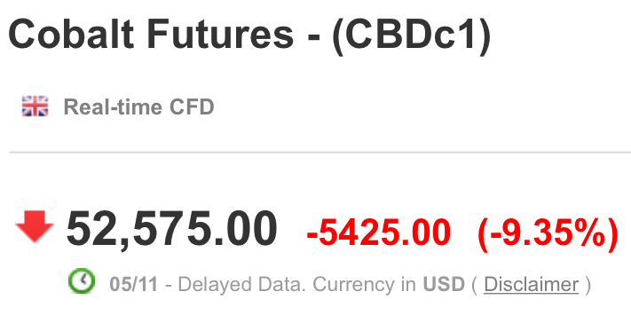This screenshot has height=331, width=631.
Task: Click the (CBDc1) ticker symbol
Action: [x=412, y=35]
